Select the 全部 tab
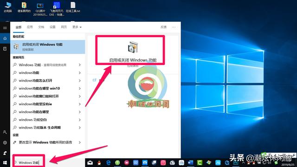 [x=19, y=27]
